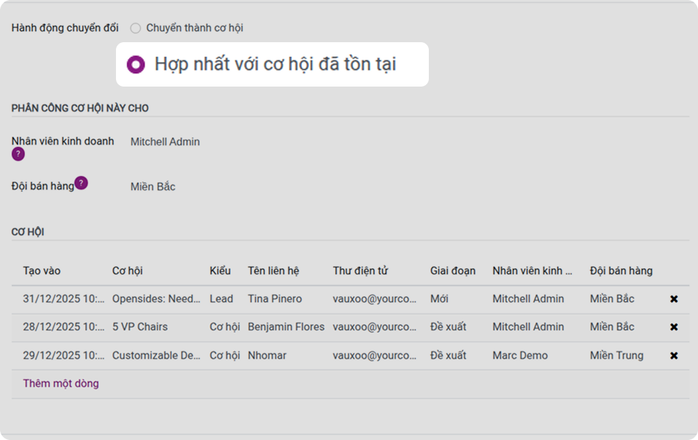The height and width of the screenshot is (440, 698).
Task: Remove the Opensides lead row with X icon
Action: point(674,299)
